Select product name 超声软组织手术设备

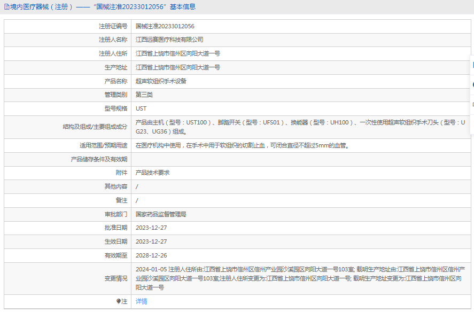[161, 81]
